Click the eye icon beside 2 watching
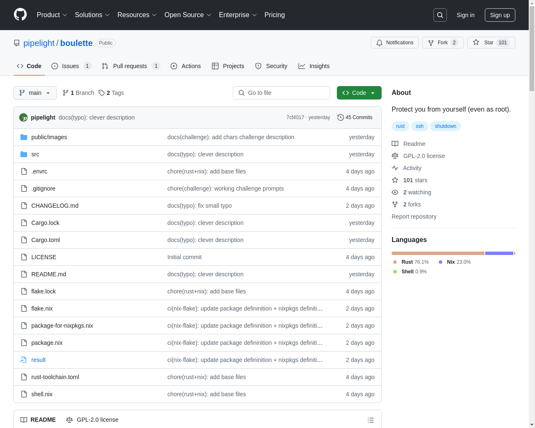This screenshot has width=535, height=428. (395, 192)
